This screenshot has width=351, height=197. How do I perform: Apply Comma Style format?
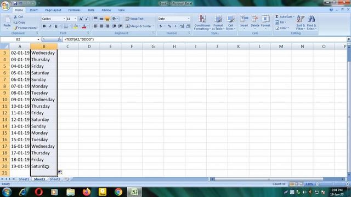pos(175,26)
